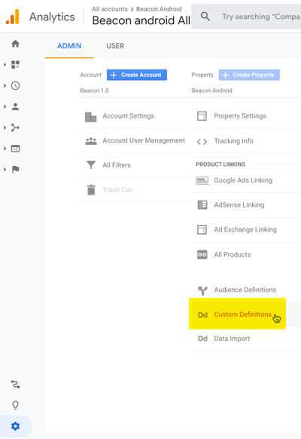Open Property Settings
Viewport: 301px width, 439px height.
[240, 116]
